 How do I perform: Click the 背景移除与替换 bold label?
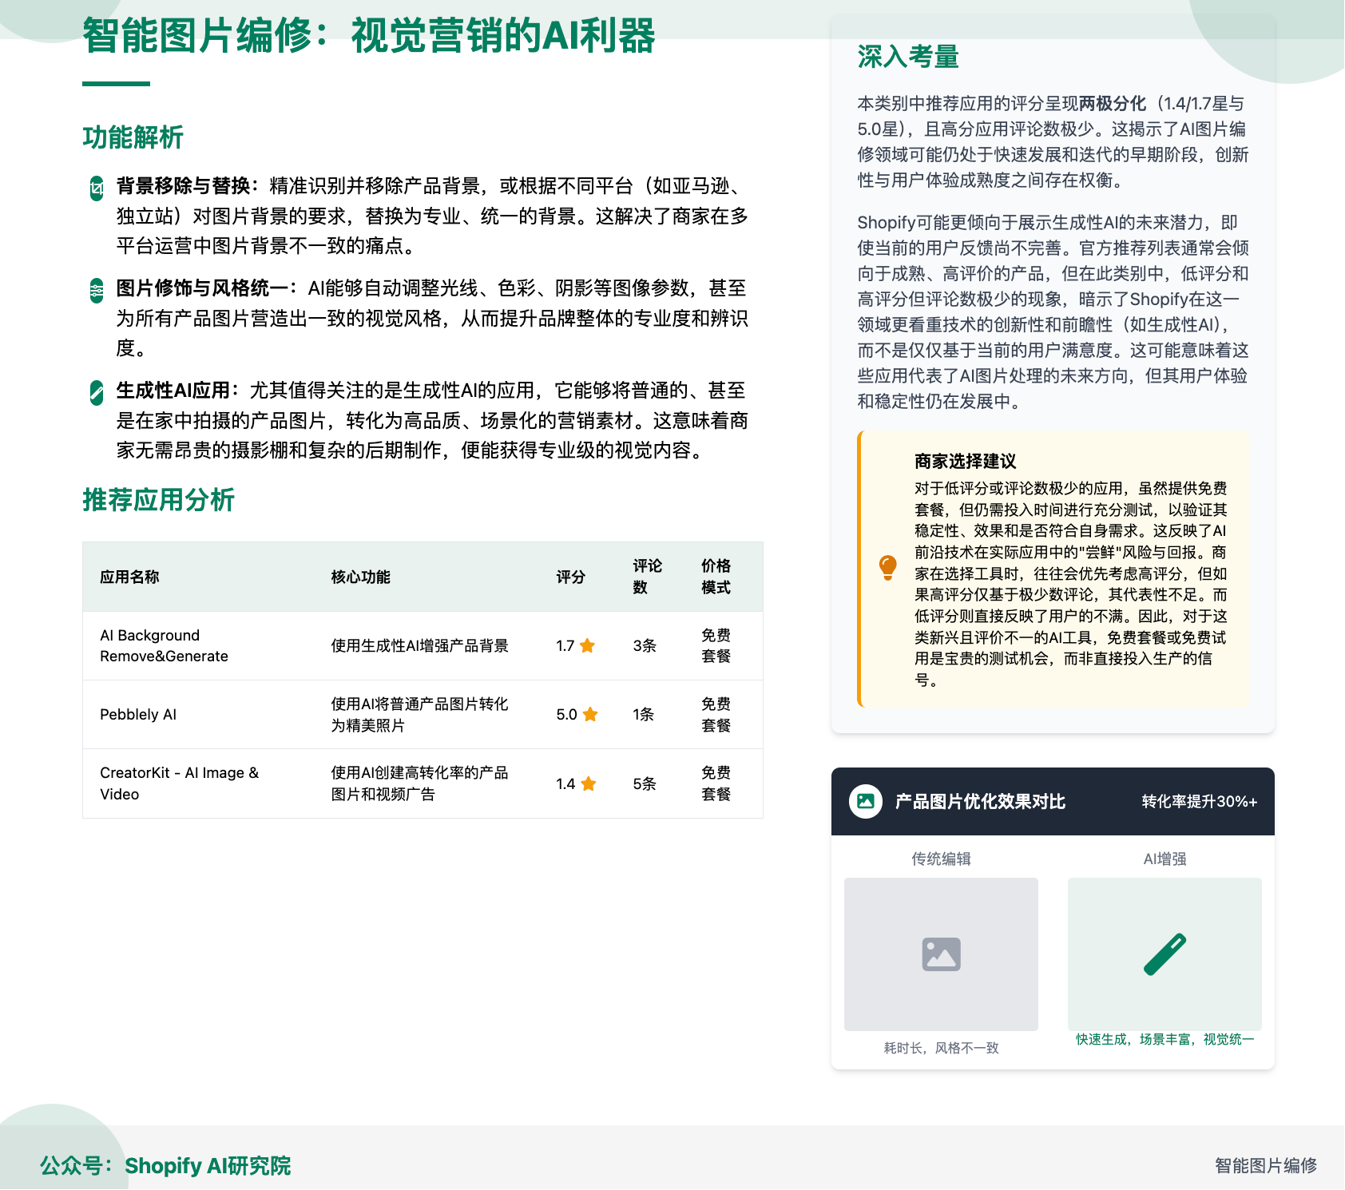click(183, 186)
